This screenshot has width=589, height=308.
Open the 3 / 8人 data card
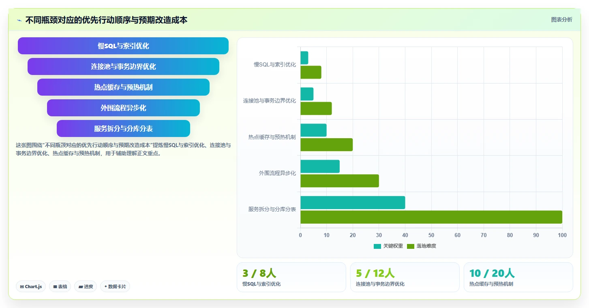click(x=291, y=277)
